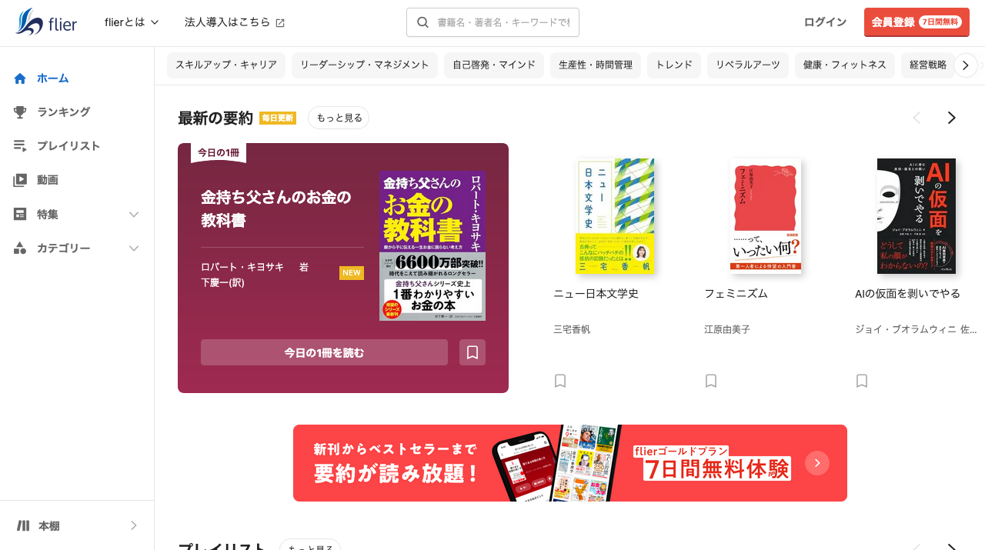This screenshot has height=550, width=985.
Task: Click author 江原由美子
Action: 727,329
